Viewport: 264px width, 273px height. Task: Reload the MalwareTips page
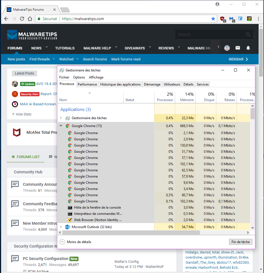tap(22, 19)
